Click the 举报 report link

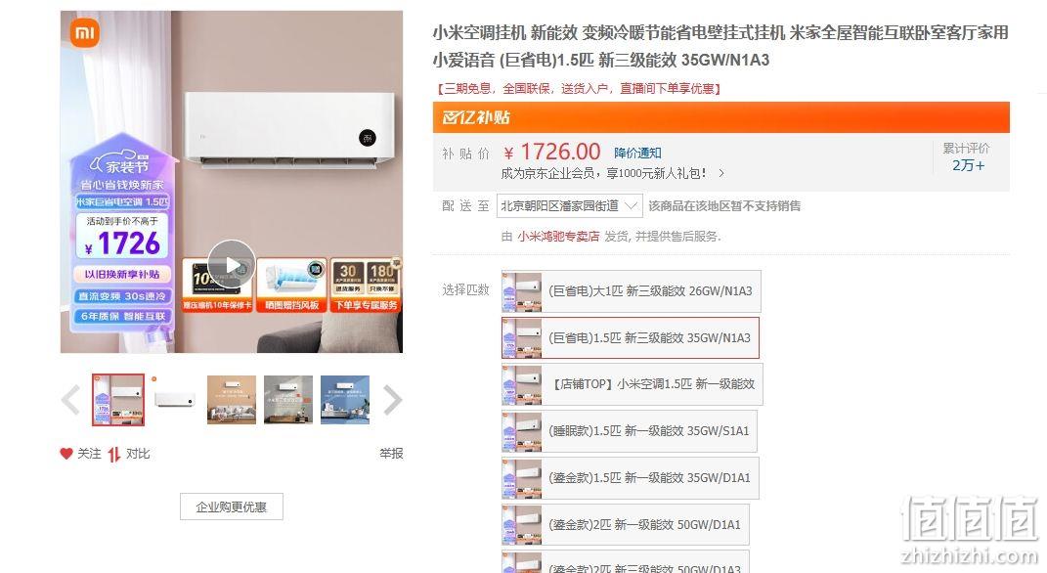coord(391,454)
